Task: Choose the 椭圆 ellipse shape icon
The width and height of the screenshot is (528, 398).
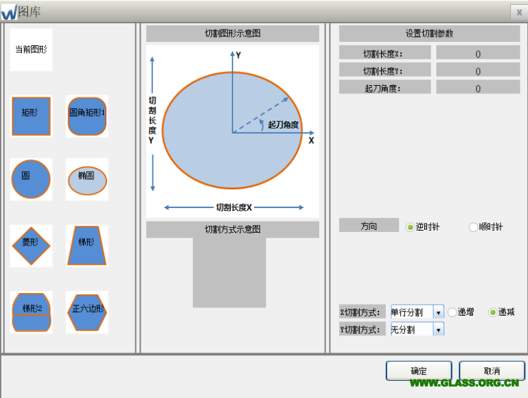Action: point(87,180)
